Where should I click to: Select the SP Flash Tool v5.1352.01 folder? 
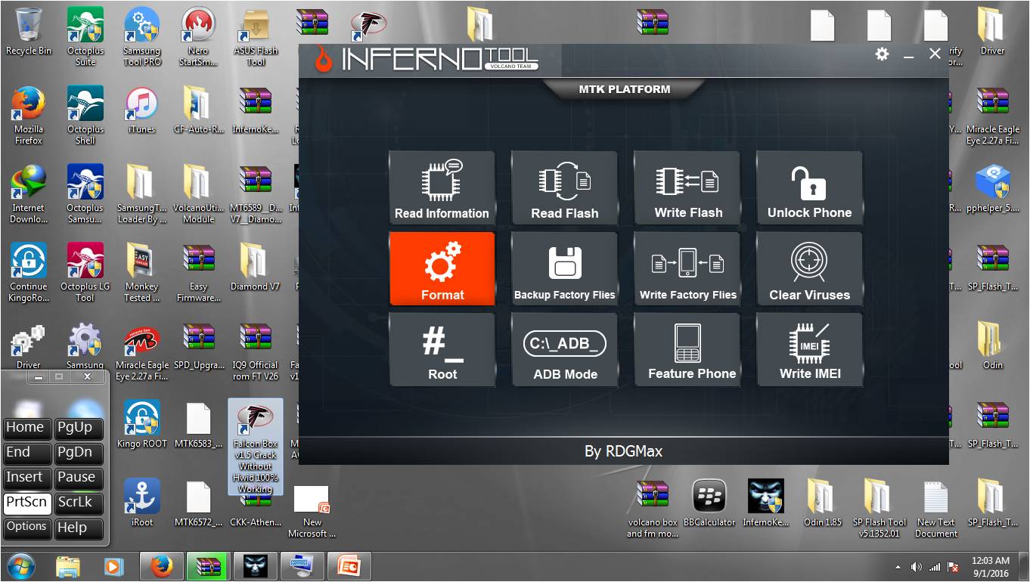point(880,509)
